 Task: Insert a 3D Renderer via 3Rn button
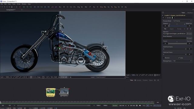pos(48,7)
